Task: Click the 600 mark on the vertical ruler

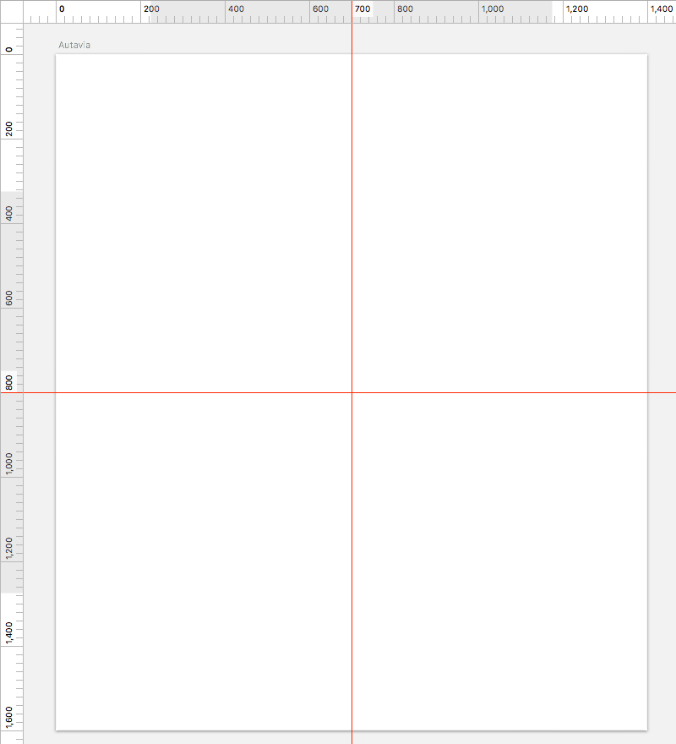Action: click(x=9, y=298)
